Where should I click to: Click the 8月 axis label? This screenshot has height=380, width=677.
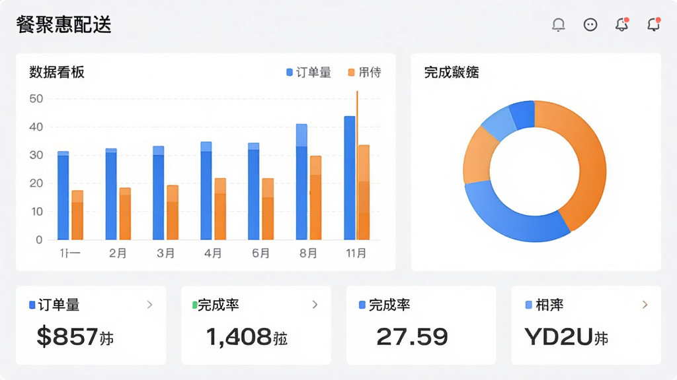308,253
